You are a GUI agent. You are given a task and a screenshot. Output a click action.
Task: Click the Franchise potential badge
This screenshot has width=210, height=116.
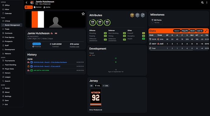[37, 44]
